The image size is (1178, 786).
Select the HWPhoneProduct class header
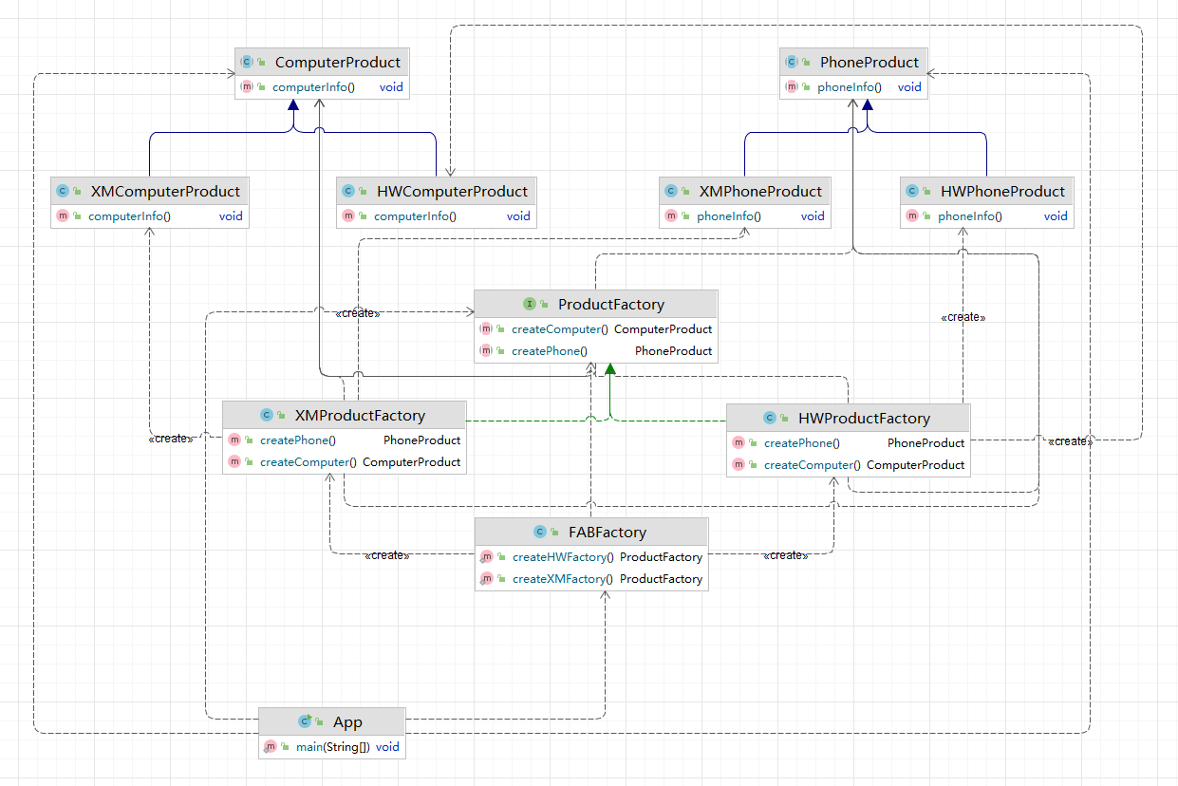click(987, 191)
